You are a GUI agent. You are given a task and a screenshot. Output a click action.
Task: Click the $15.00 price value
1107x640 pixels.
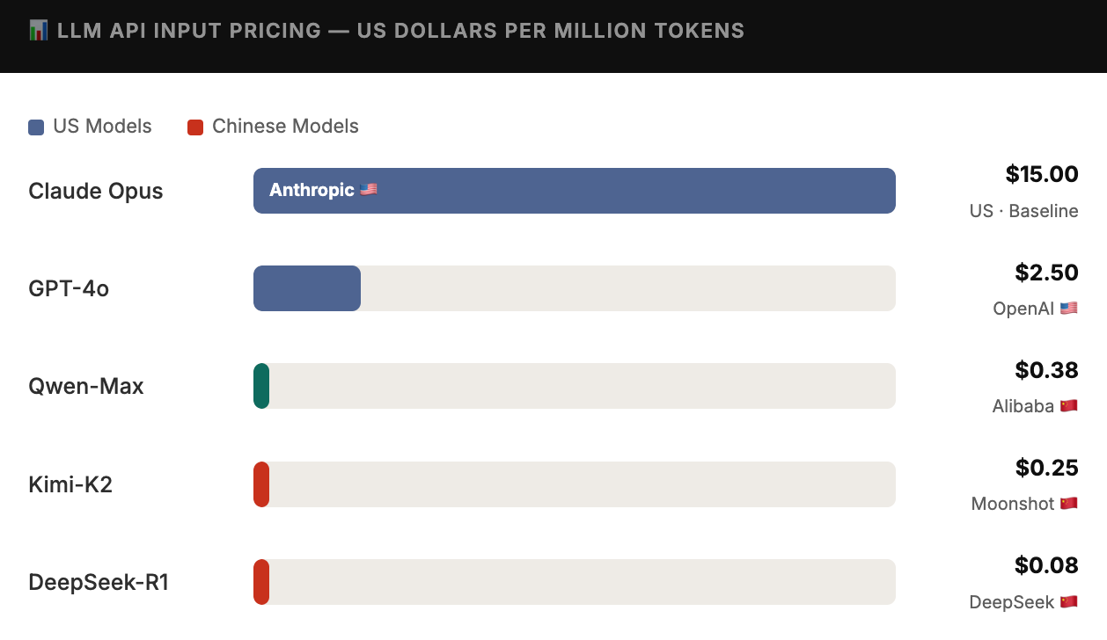[1042, 174]
